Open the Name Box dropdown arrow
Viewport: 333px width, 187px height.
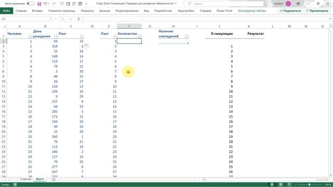[50, 19]
